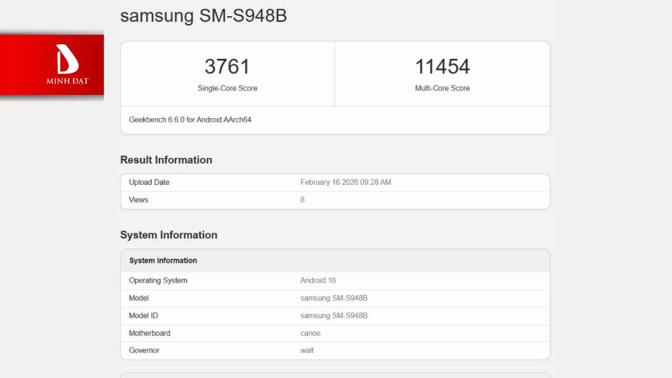The height and width of the screenshot is (378, 672).
Task: Select the Multi-Core Score value 11454
Action: [x=442, y=66]
